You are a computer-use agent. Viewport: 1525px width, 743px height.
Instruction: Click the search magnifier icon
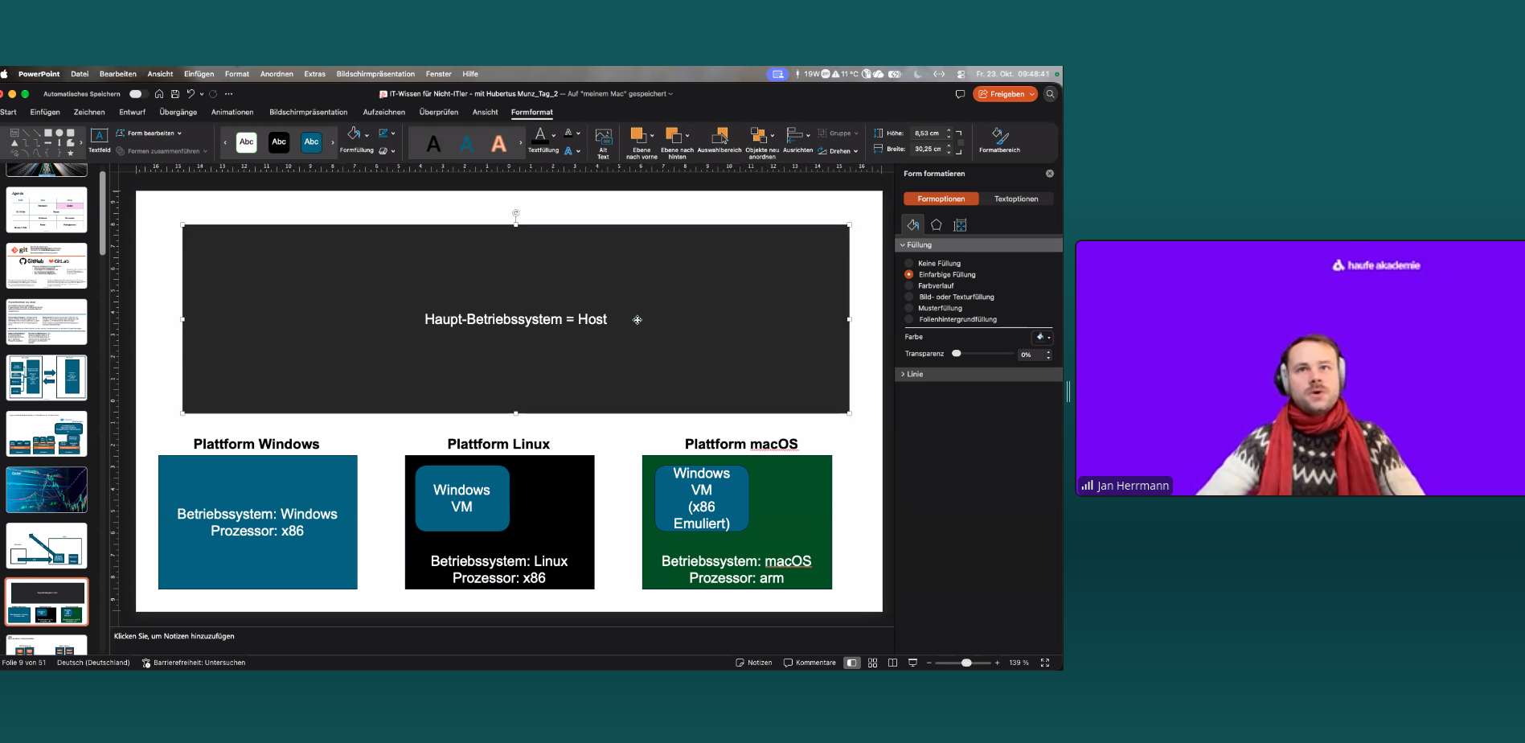coord(1050,94)
